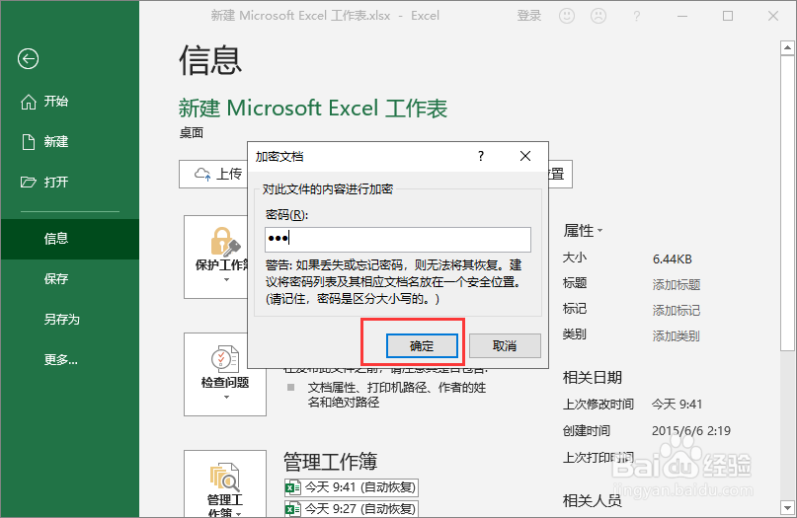The height and width of the screenshot is (518, 797).
Task: Click the back arrow circle icon
Action: (x=28, y=59)
